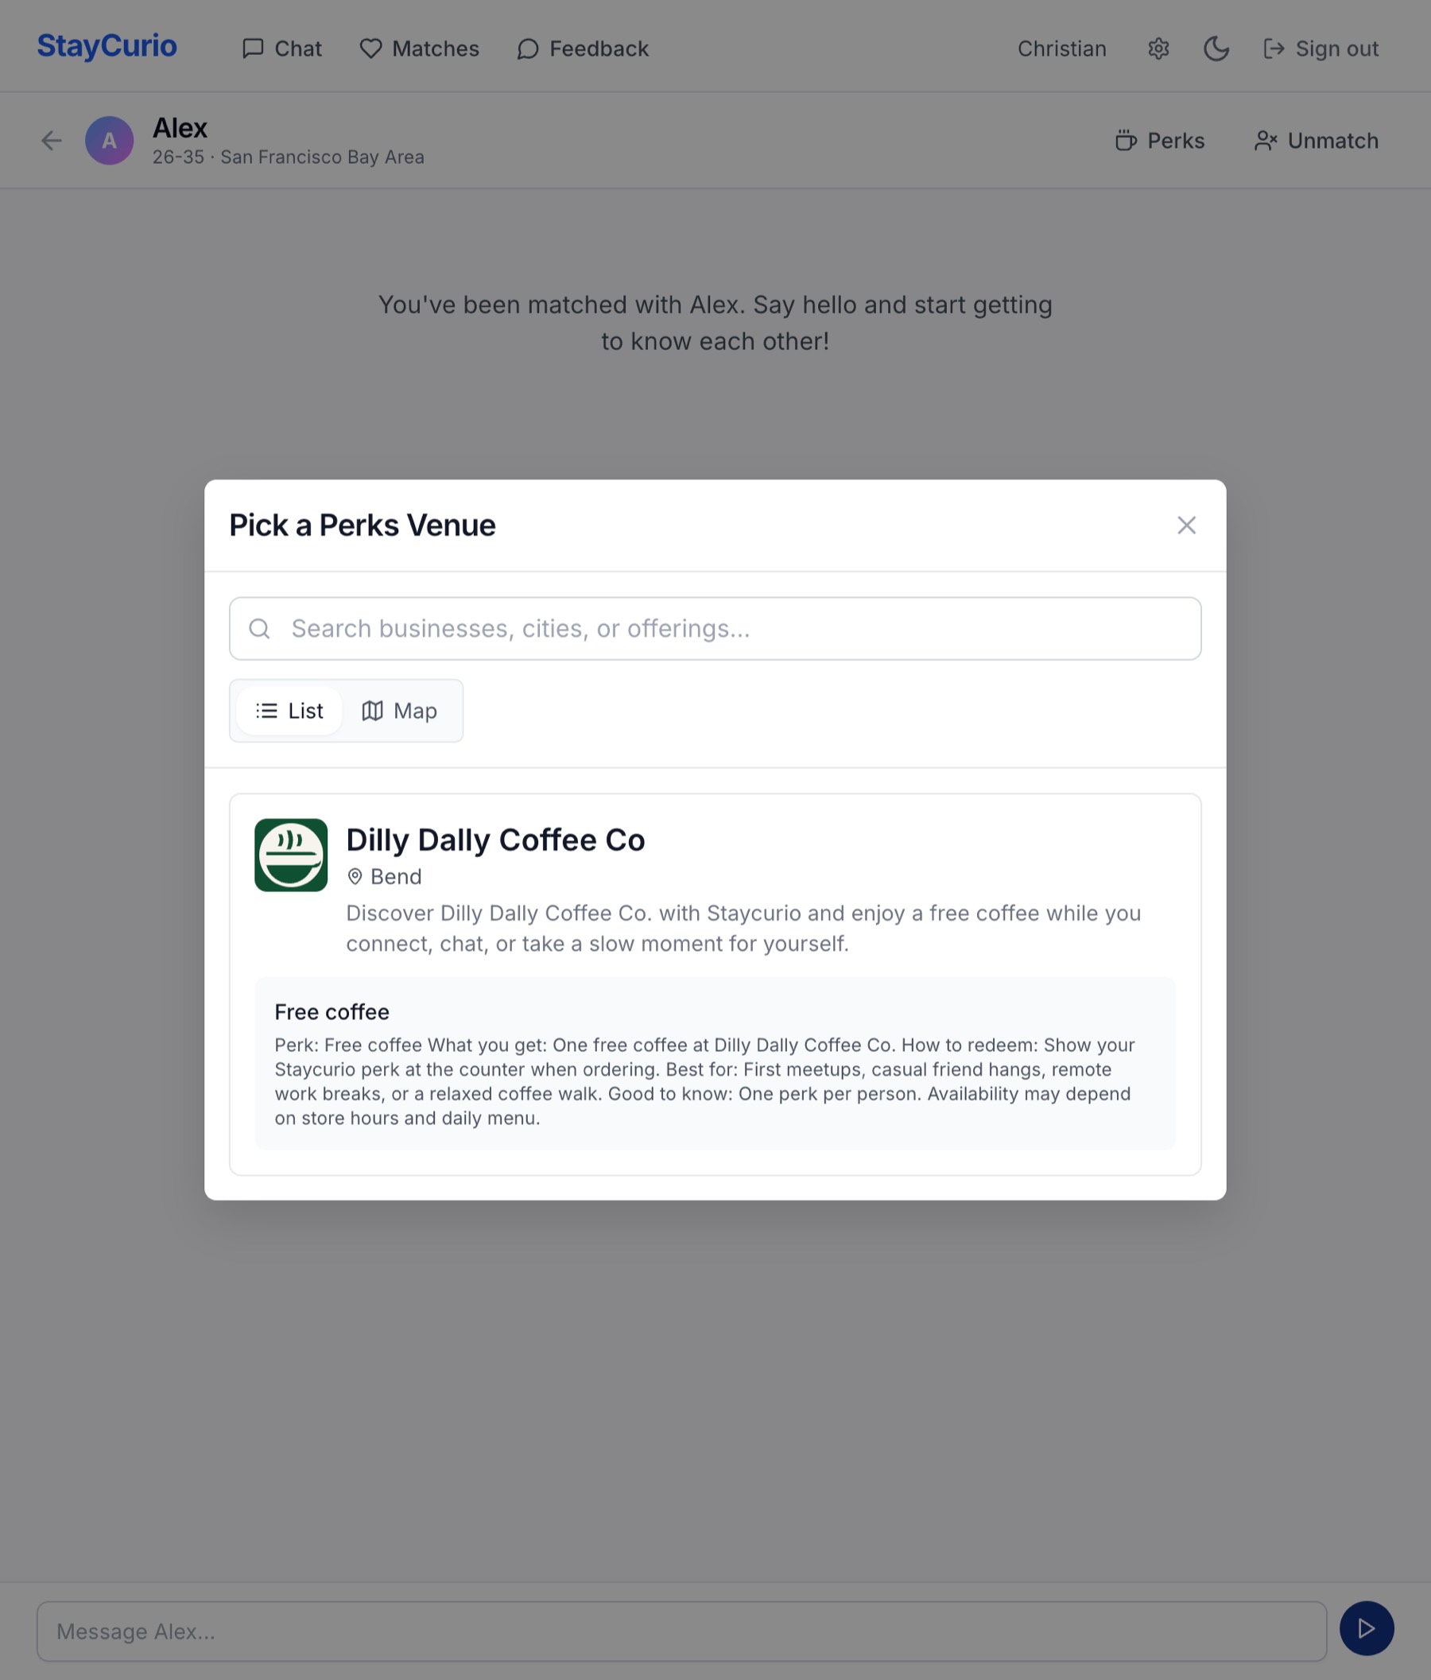Open the Feedback page

tap(583, 48)
